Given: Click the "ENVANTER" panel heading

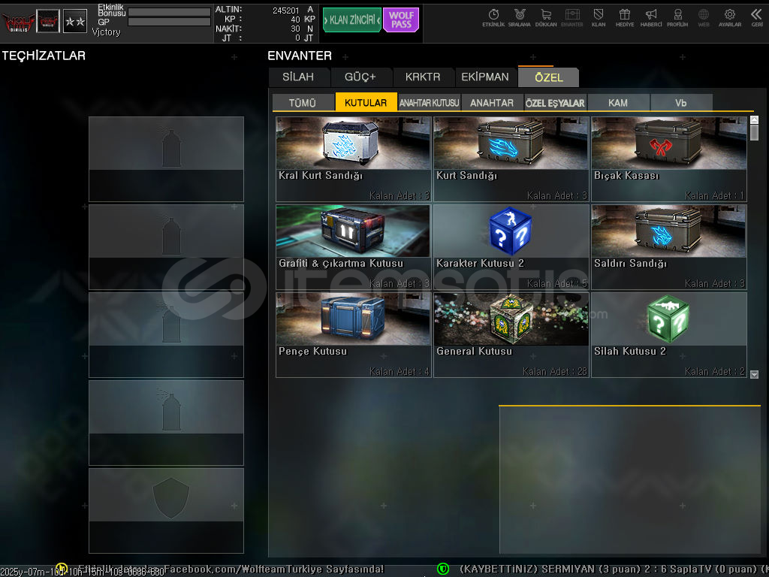Looking at the screenshot, I should pos(300,56).
